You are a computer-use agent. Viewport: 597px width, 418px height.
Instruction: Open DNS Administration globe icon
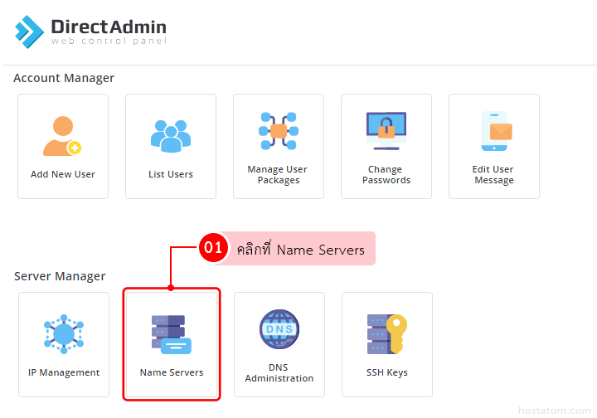(279, 329)
